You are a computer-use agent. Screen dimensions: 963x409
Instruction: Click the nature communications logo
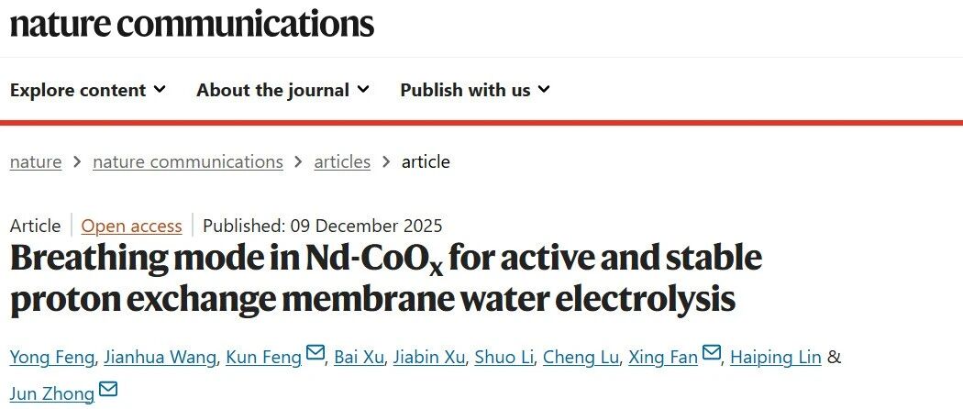[x=192, y=23]
